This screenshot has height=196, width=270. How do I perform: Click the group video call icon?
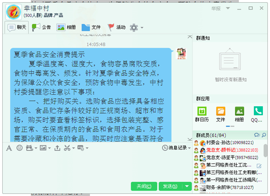29,148
